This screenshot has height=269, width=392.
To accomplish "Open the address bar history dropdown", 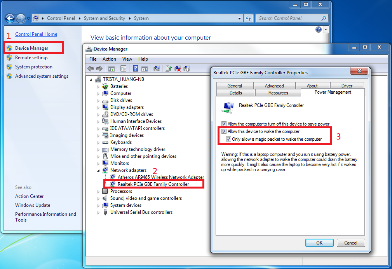I will click(x=239, y=19).
